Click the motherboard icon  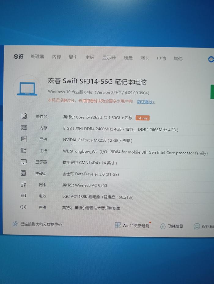pos(24,150)
